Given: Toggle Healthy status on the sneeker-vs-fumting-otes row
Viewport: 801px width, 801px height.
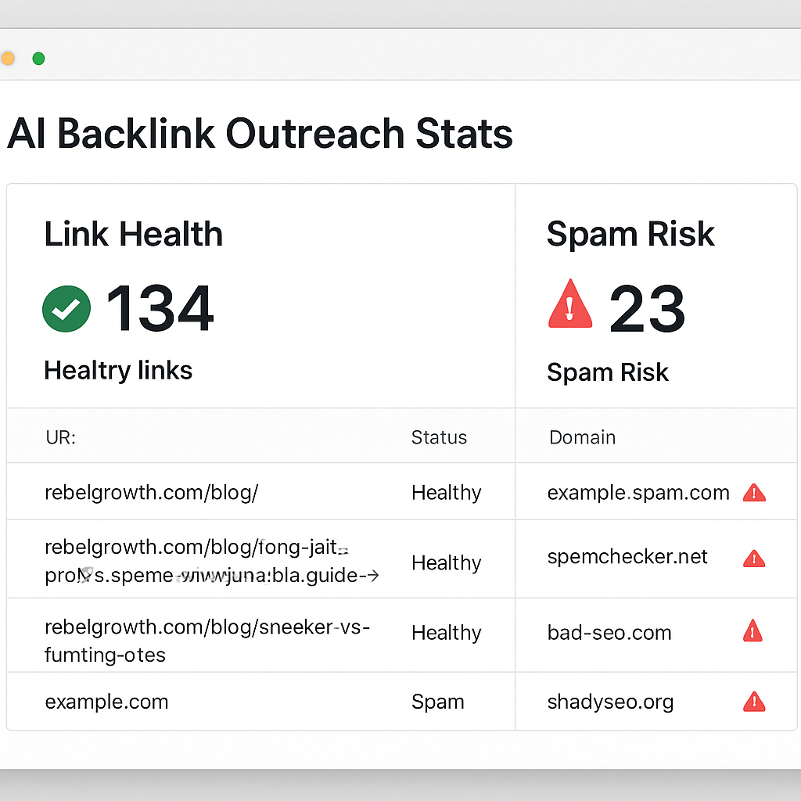Looking at the screenshot, I should (x=446, y=632).
